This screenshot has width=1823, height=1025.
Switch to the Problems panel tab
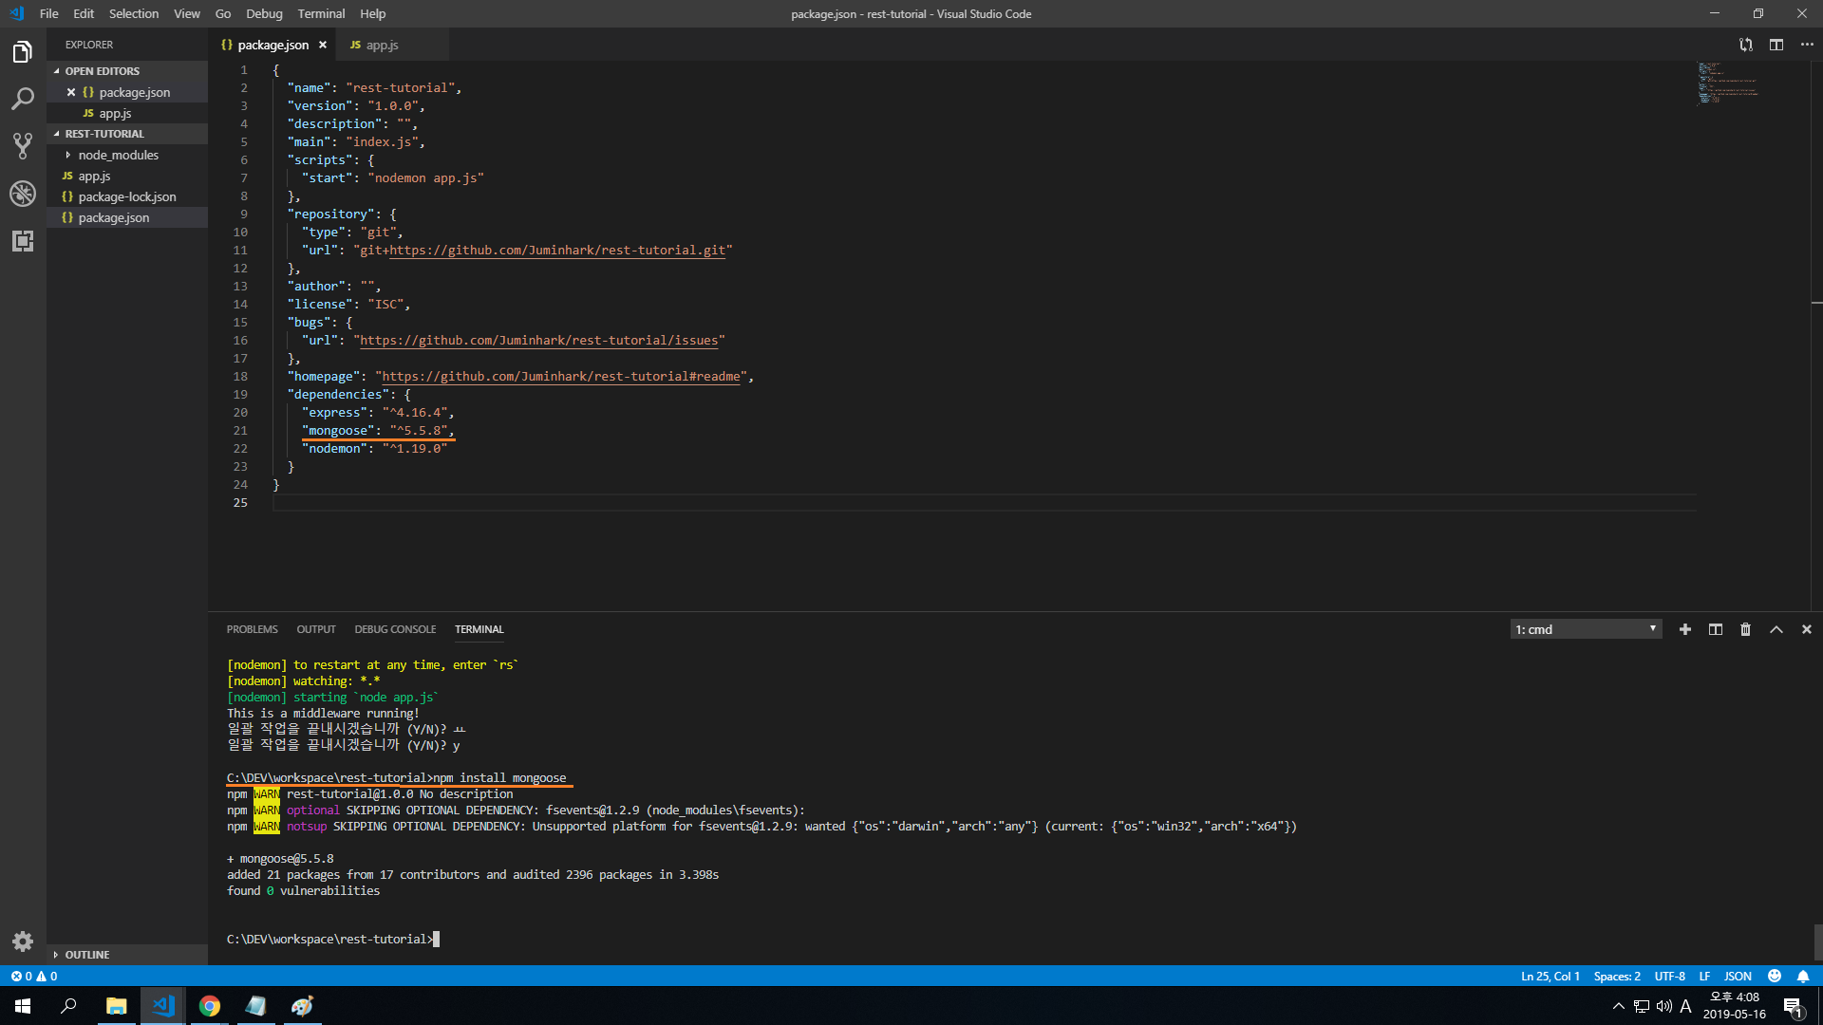point(253,629)
